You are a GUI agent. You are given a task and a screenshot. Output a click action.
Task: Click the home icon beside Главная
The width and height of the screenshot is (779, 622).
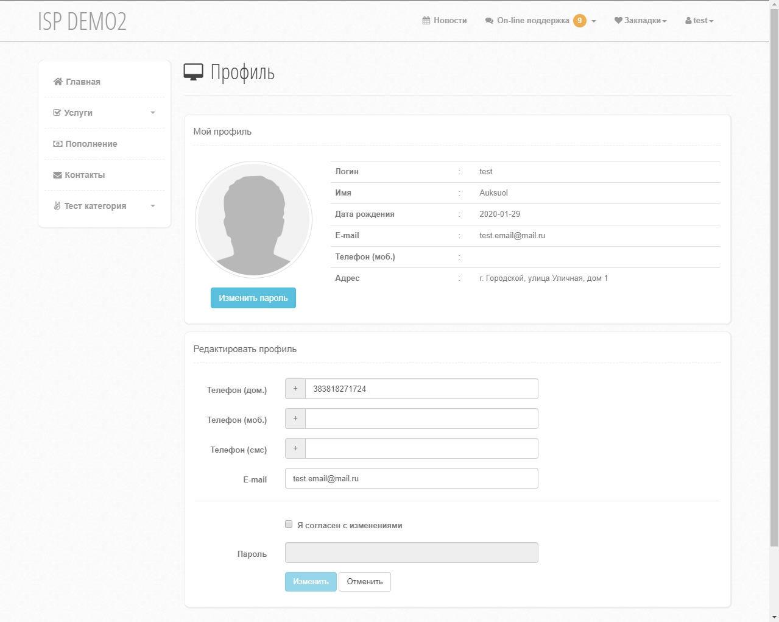point(58,82)
